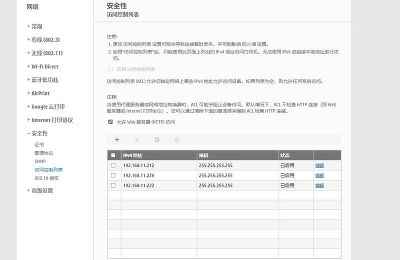Viewport: 400px width, 260px height.
Task: Open 管理协议 in the security submenu
Action: pyautogui.click(x=43, y=153)
